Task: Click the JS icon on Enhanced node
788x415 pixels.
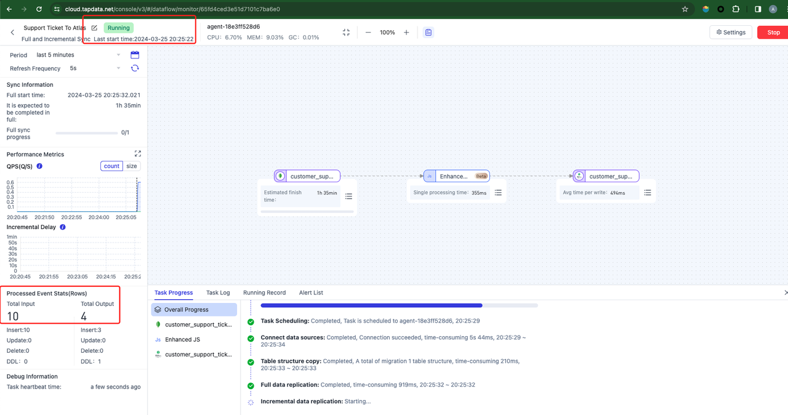Action: point(430,176)
